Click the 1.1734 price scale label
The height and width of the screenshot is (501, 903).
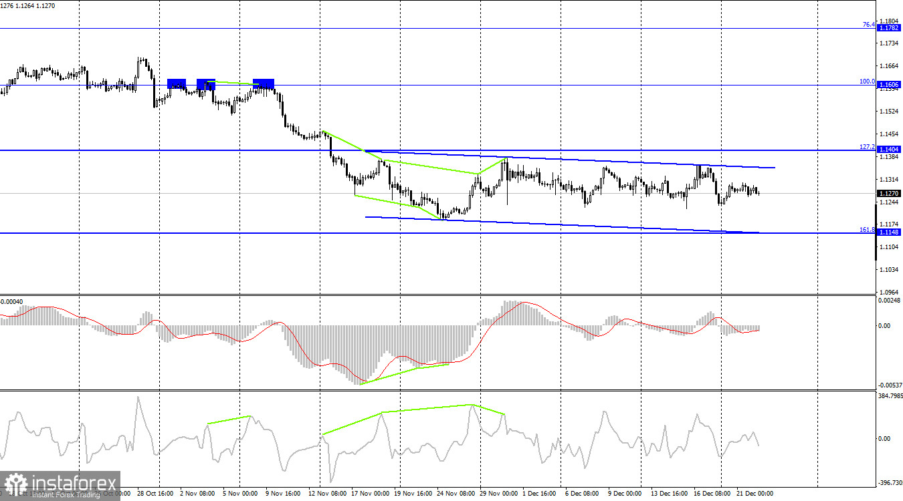click(890, 43)
